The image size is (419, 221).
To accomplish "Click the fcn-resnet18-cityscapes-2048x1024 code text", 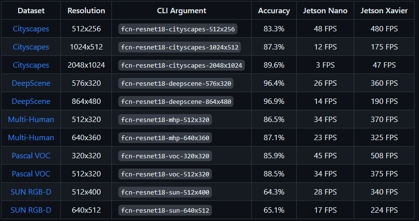I will pos(183,65).
